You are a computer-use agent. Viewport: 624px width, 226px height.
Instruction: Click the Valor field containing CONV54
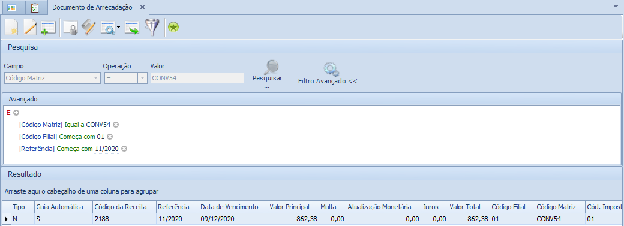[x=197, y=78]
